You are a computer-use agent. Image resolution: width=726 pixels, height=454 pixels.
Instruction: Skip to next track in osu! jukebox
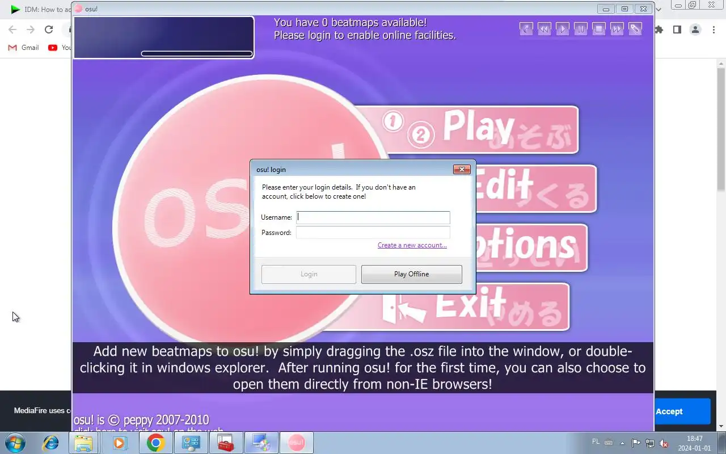(x=617, y=29)
